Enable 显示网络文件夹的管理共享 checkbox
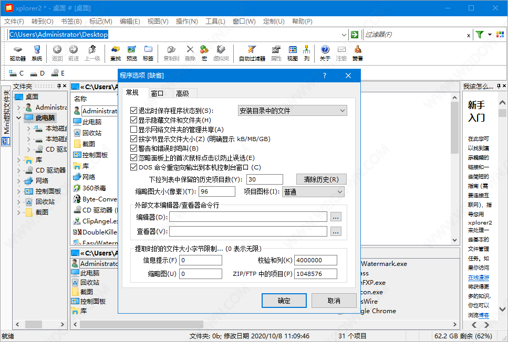Screen dimensions: 508x342 (133, 130)
